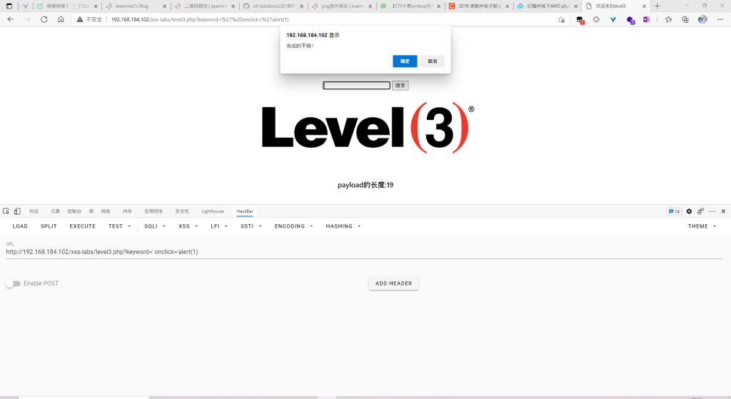Open the HackBar THEME dropdown
This screenshot has height=399, width=731.
point(702,226)
